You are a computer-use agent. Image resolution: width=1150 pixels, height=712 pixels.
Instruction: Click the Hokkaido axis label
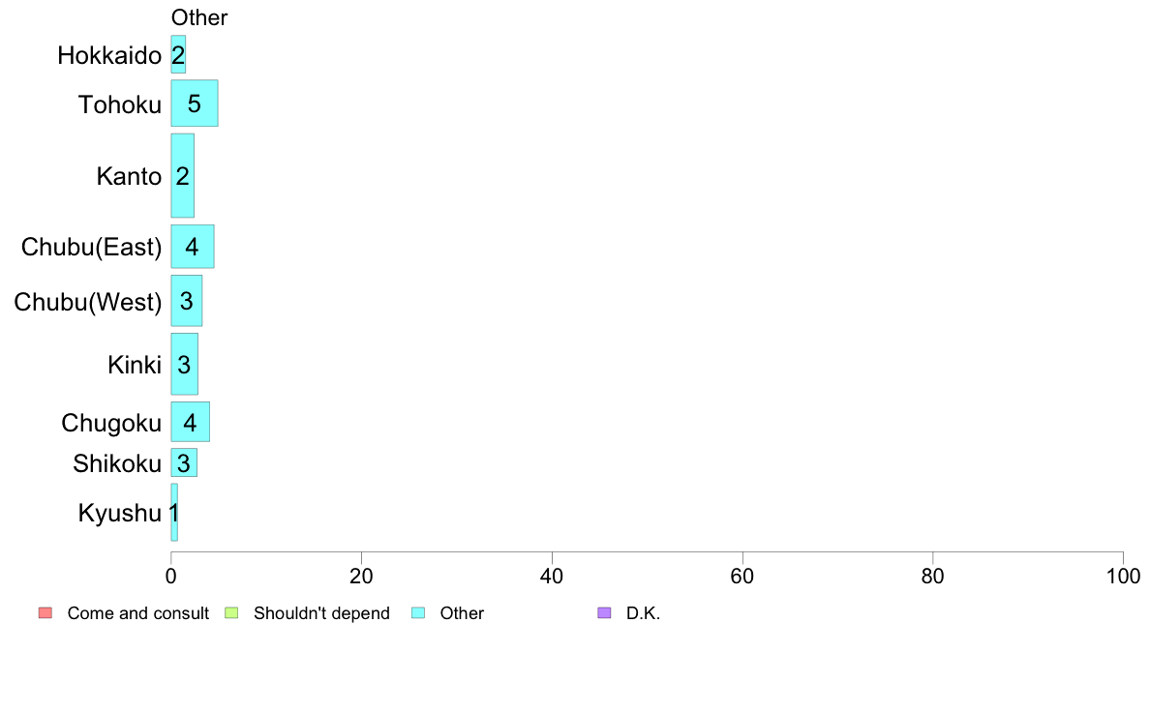pos(109,56)
